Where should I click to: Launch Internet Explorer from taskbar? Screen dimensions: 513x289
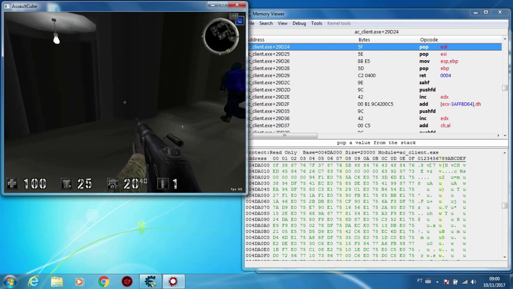tap(34, 282)
